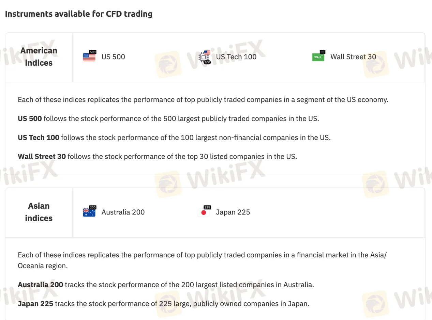432x320 pixels.
Task: Click bold US 500 in description text
Action: (x=30, y=118)
